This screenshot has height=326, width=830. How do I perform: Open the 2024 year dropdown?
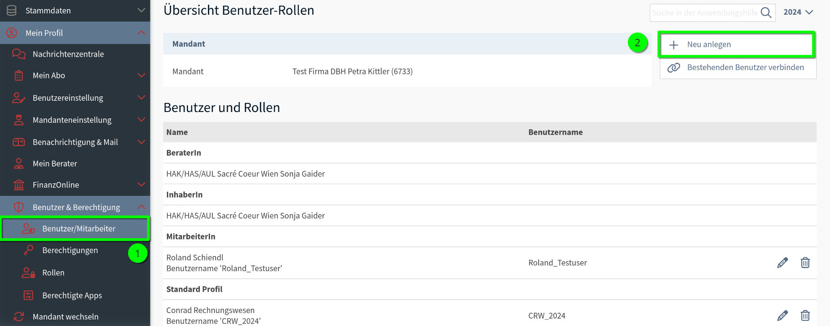point(798,12)
